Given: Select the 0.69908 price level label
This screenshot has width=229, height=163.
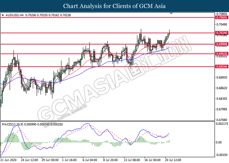Looking at the screenshot, I should pyautogui.click(x=221, y=44).
